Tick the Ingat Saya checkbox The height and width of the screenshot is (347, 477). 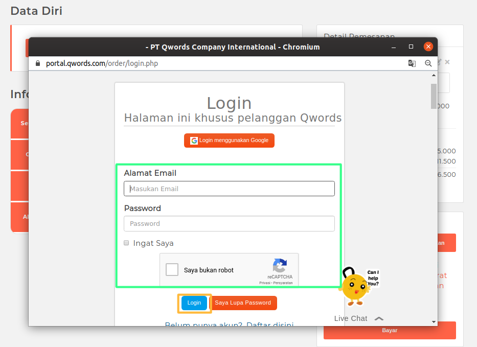tap(127, 243)
